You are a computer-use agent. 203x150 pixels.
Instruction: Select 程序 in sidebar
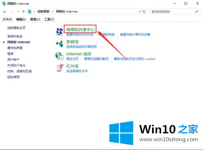10,54
